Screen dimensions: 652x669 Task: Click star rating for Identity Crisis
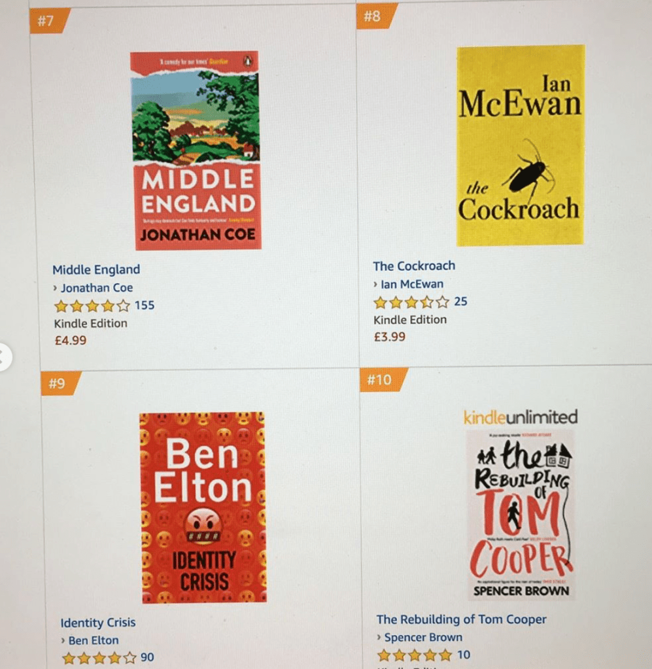pyautogui.click(x=99, y=658)
